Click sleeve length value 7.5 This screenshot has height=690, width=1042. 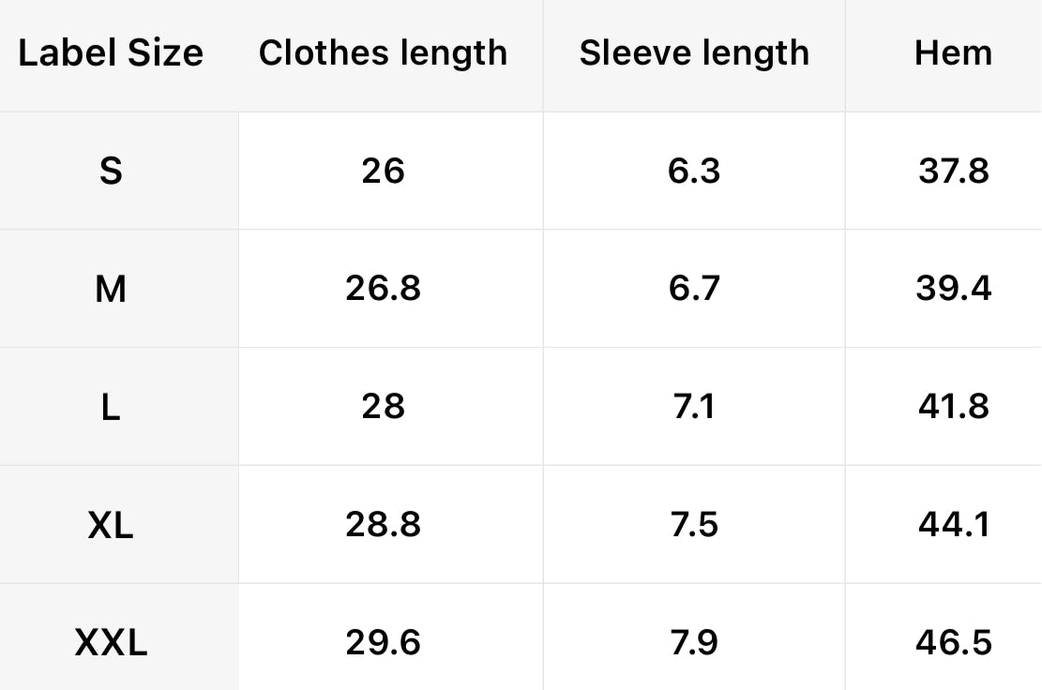[694, 526]
